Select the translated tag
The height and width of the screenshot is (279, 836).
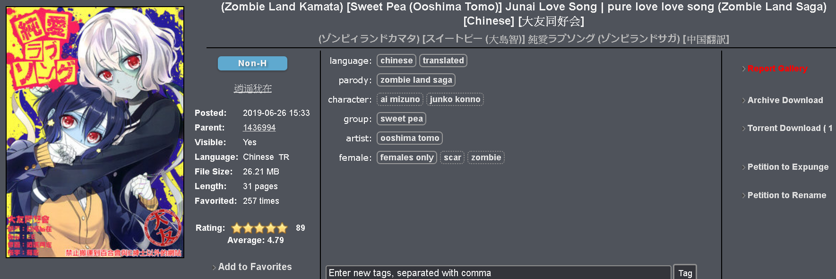point(443,61)
